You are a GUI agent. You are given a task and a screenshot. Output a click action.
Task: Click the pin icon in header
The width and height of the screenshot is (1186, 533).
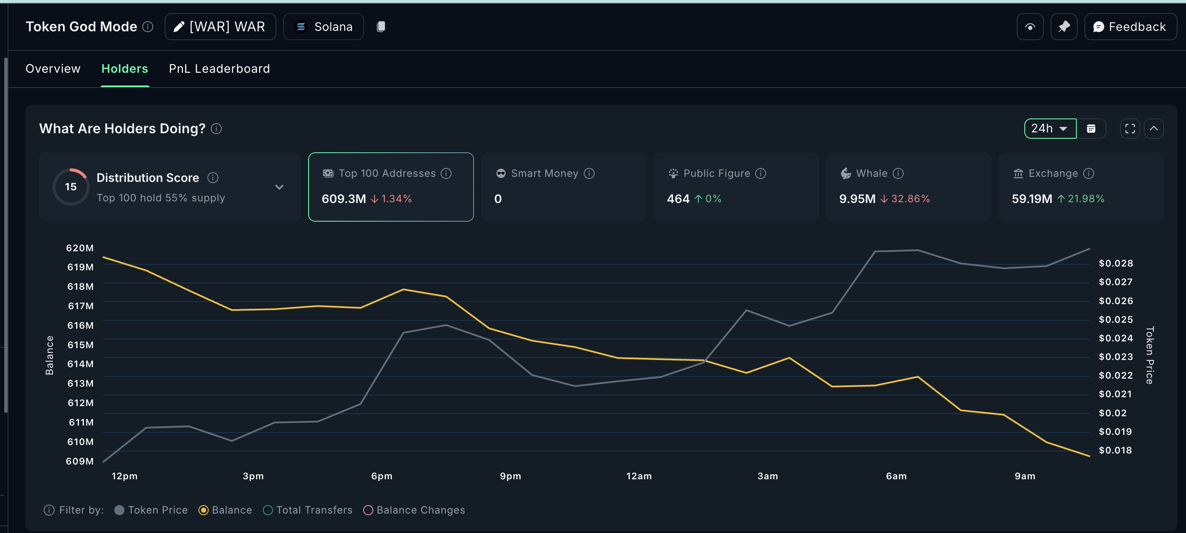[1064, 27]
